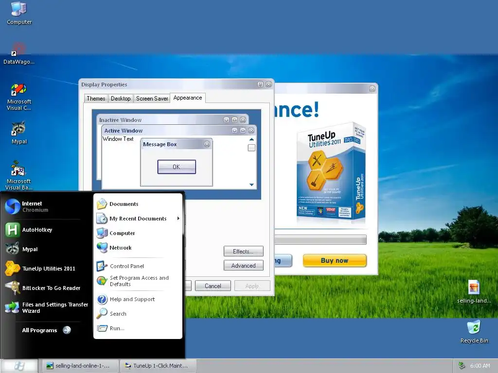Click OK in preview Message Box

[x=177, y=167]
